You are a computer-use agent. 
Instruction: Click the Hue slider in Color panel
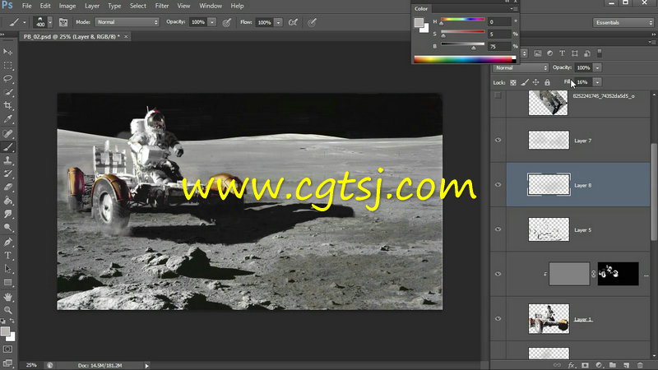tap(462, 19)
